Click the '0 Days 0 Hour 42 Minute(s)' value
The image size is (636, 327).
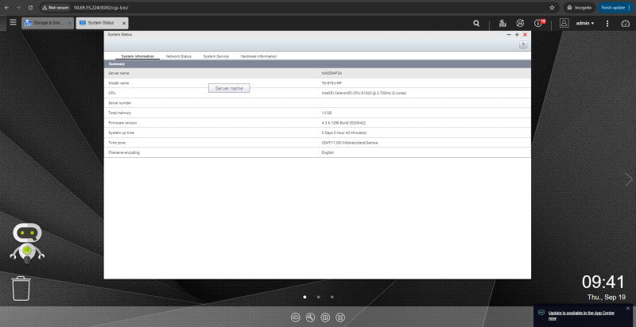(x=344, y=133)
